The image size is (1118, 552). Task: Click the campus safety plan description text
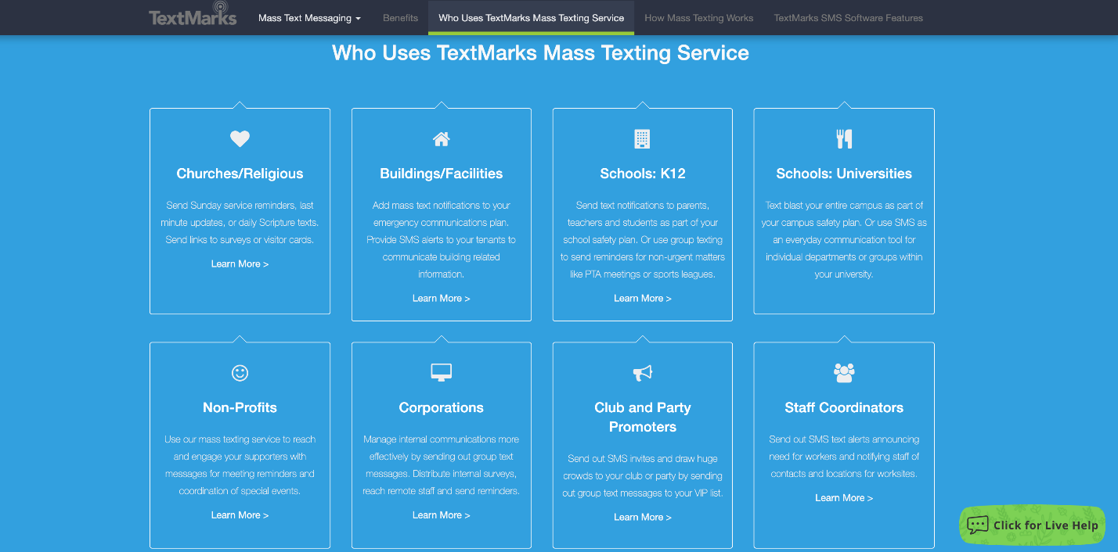tap(844, 240)
